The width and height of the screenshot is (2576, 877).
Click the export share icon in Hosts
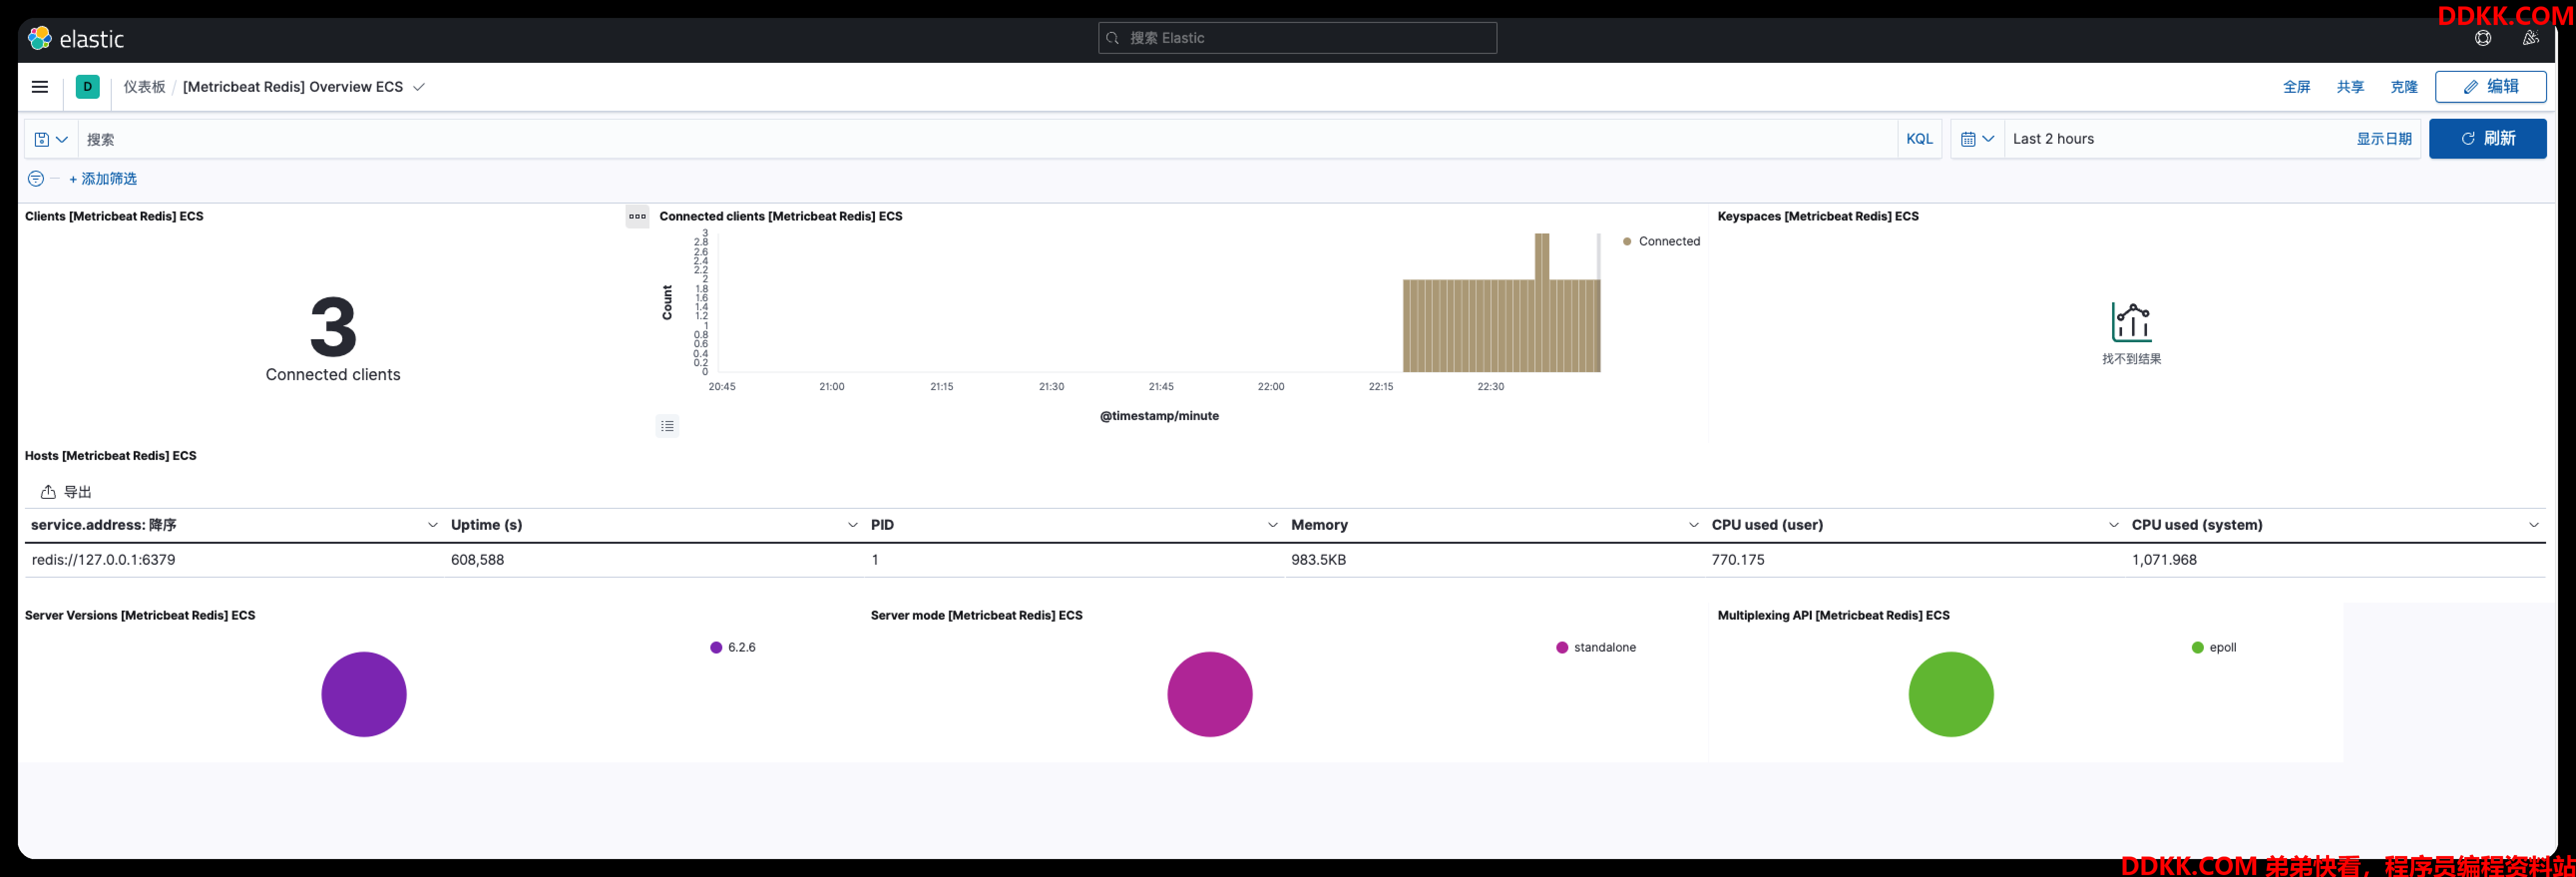pyautogui.click(x=48, y=492)
